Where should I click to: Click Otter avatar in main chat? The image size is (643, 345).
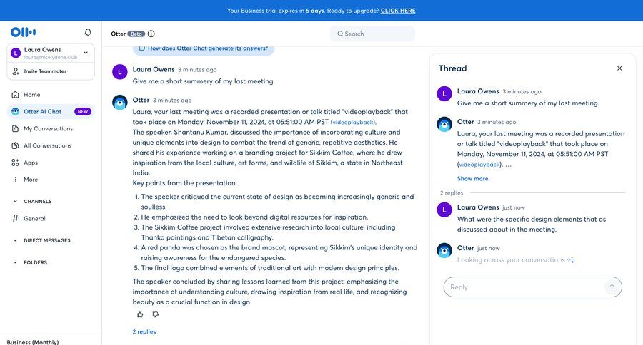point(120,103)
